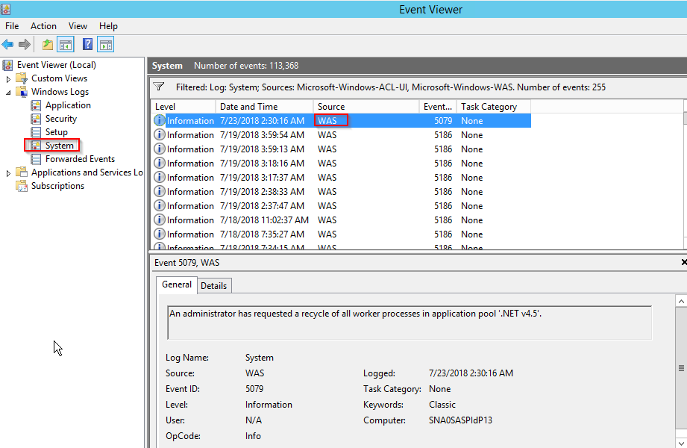Image resolution: width=687 pixels, height=448 pixels.
Task: Open the Help question mark toolbar icon
Action: [87, 44]
